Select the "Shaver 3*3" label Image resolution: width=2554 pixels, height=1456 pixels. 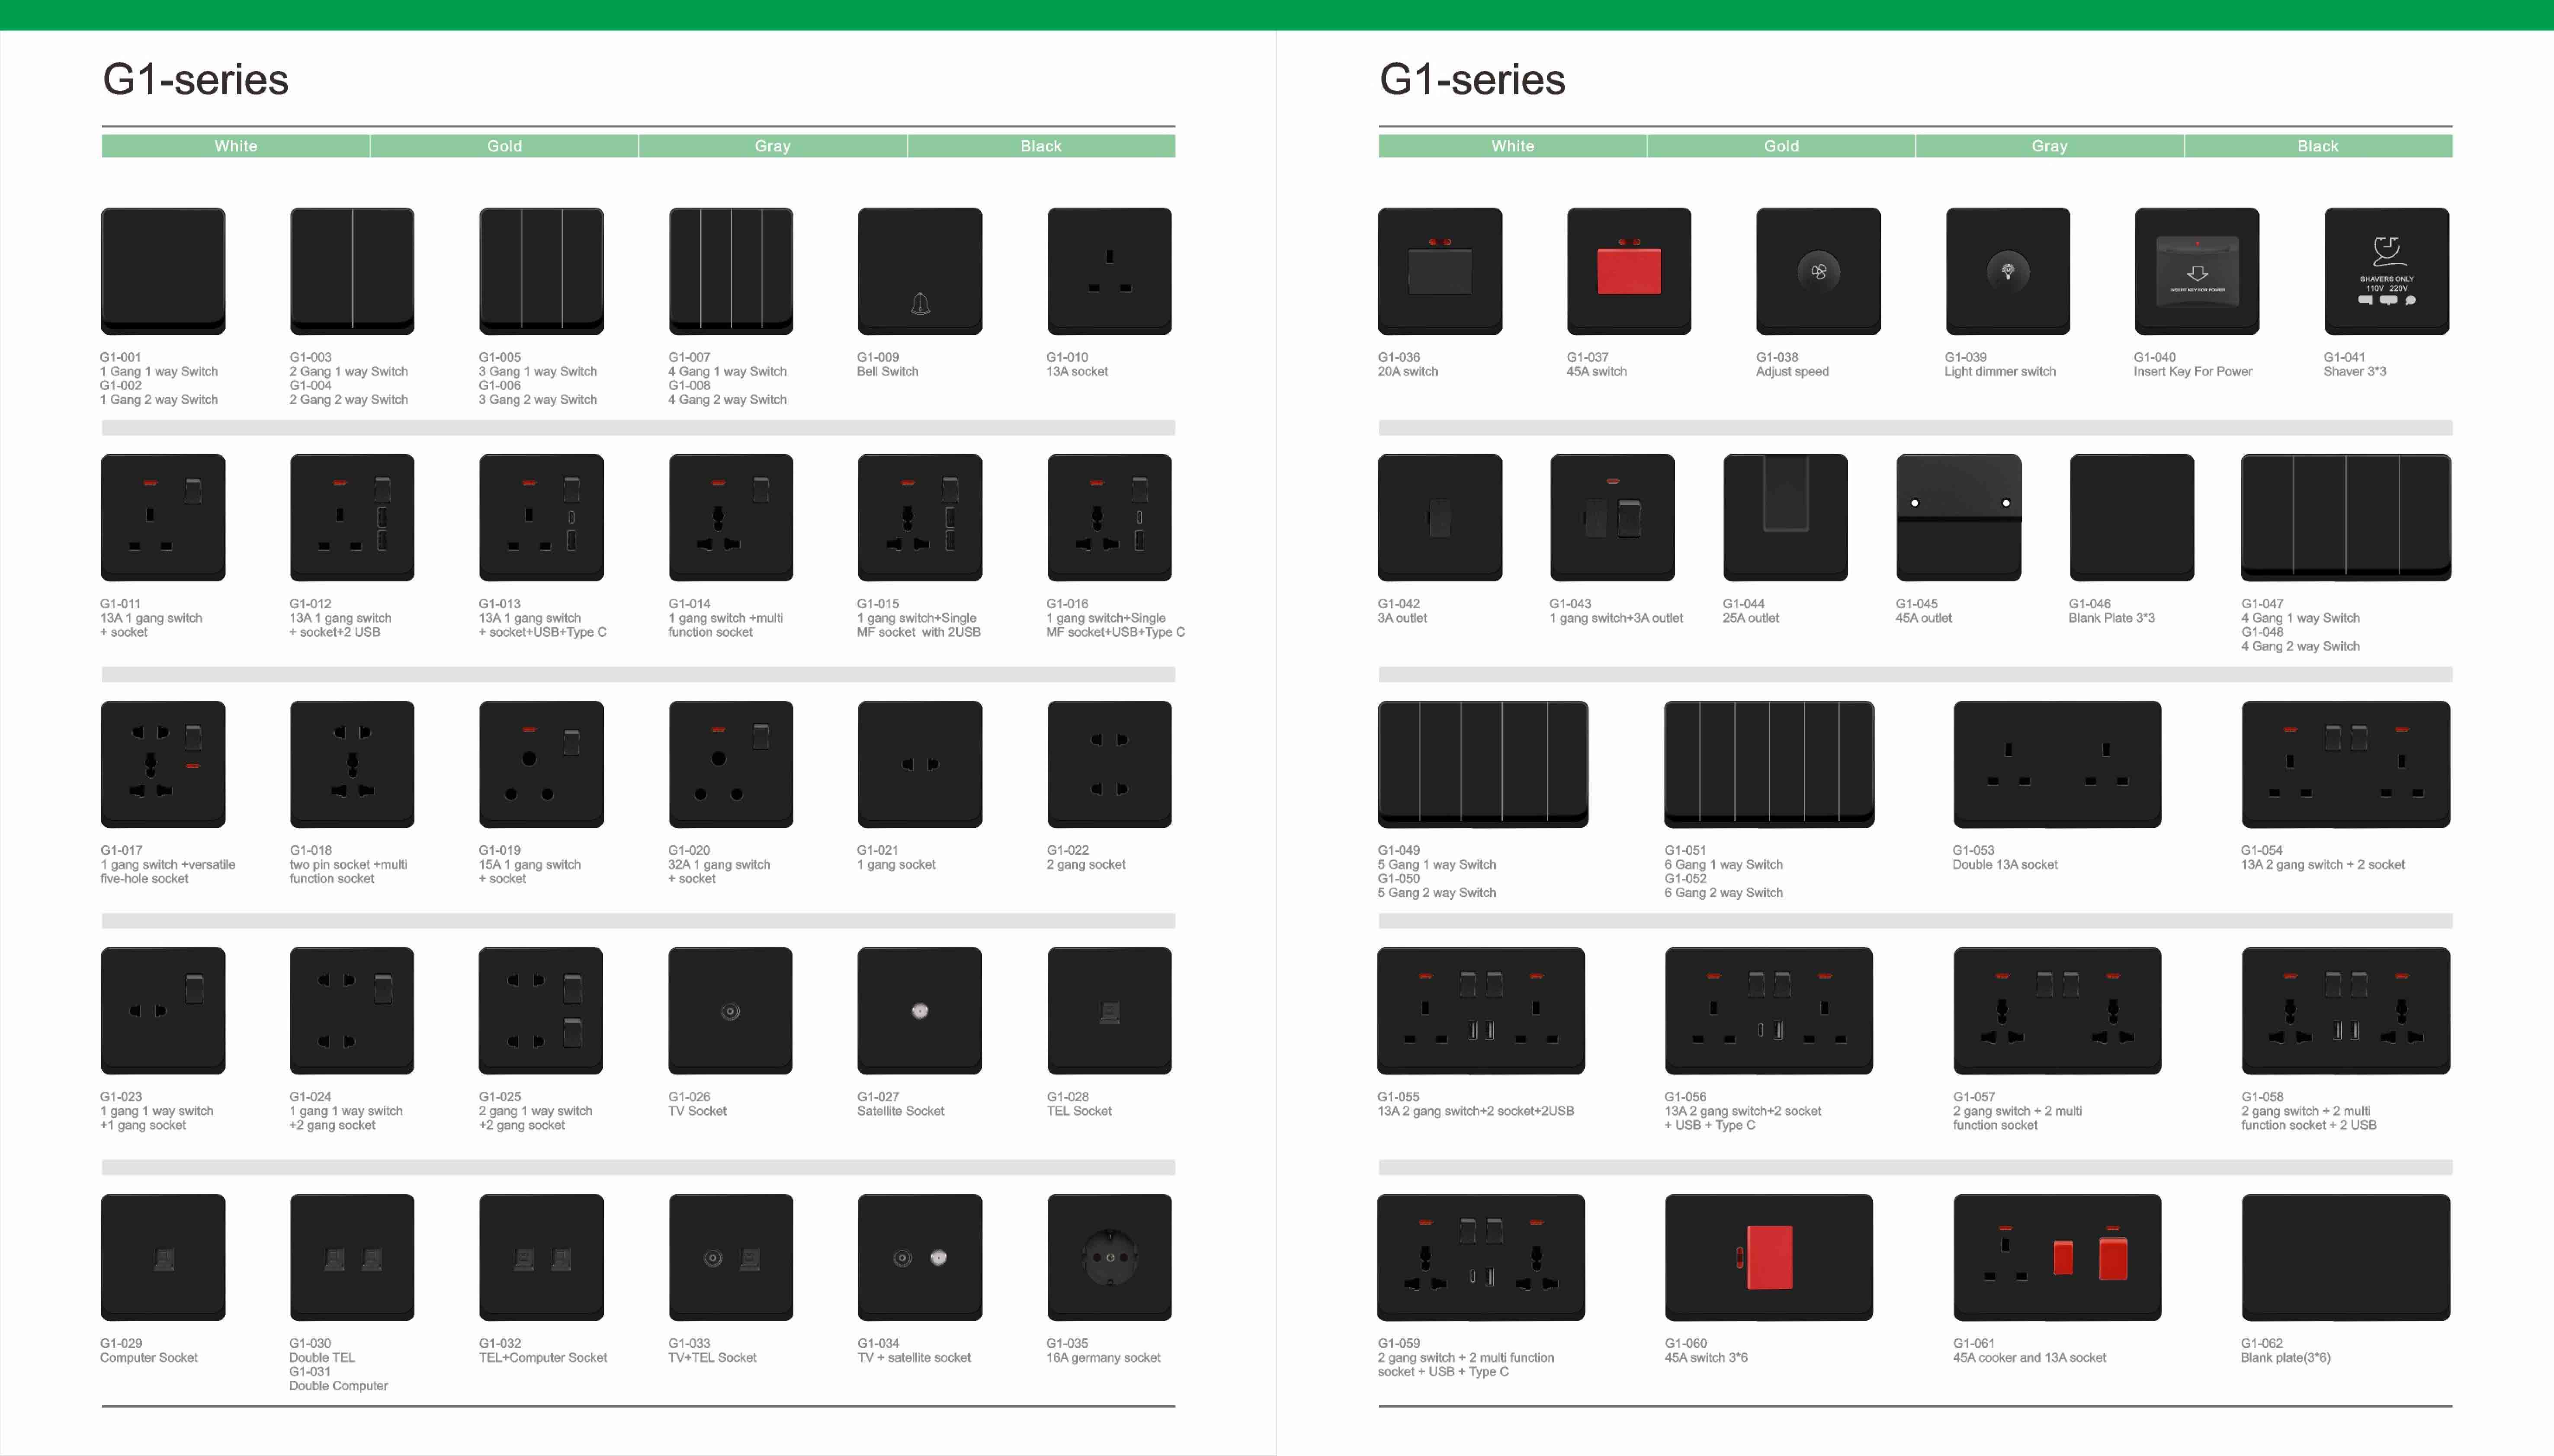click(2355, 371)
